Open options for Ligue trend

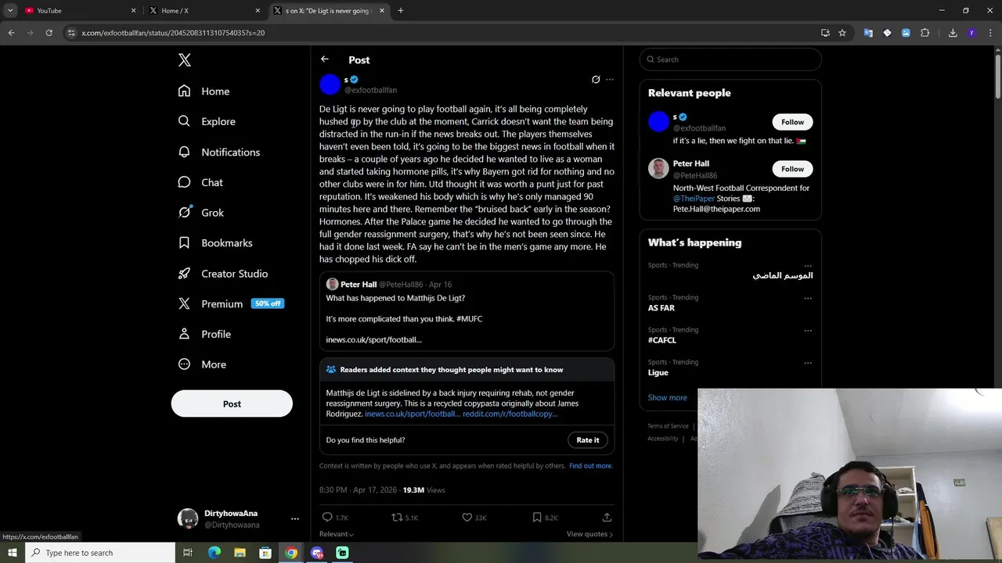[x=808, y=363]
